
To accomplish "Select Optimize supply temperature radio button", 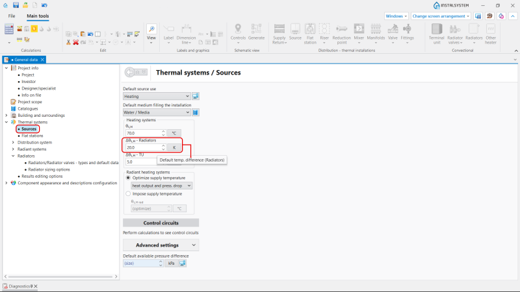I will click(128, 178).
